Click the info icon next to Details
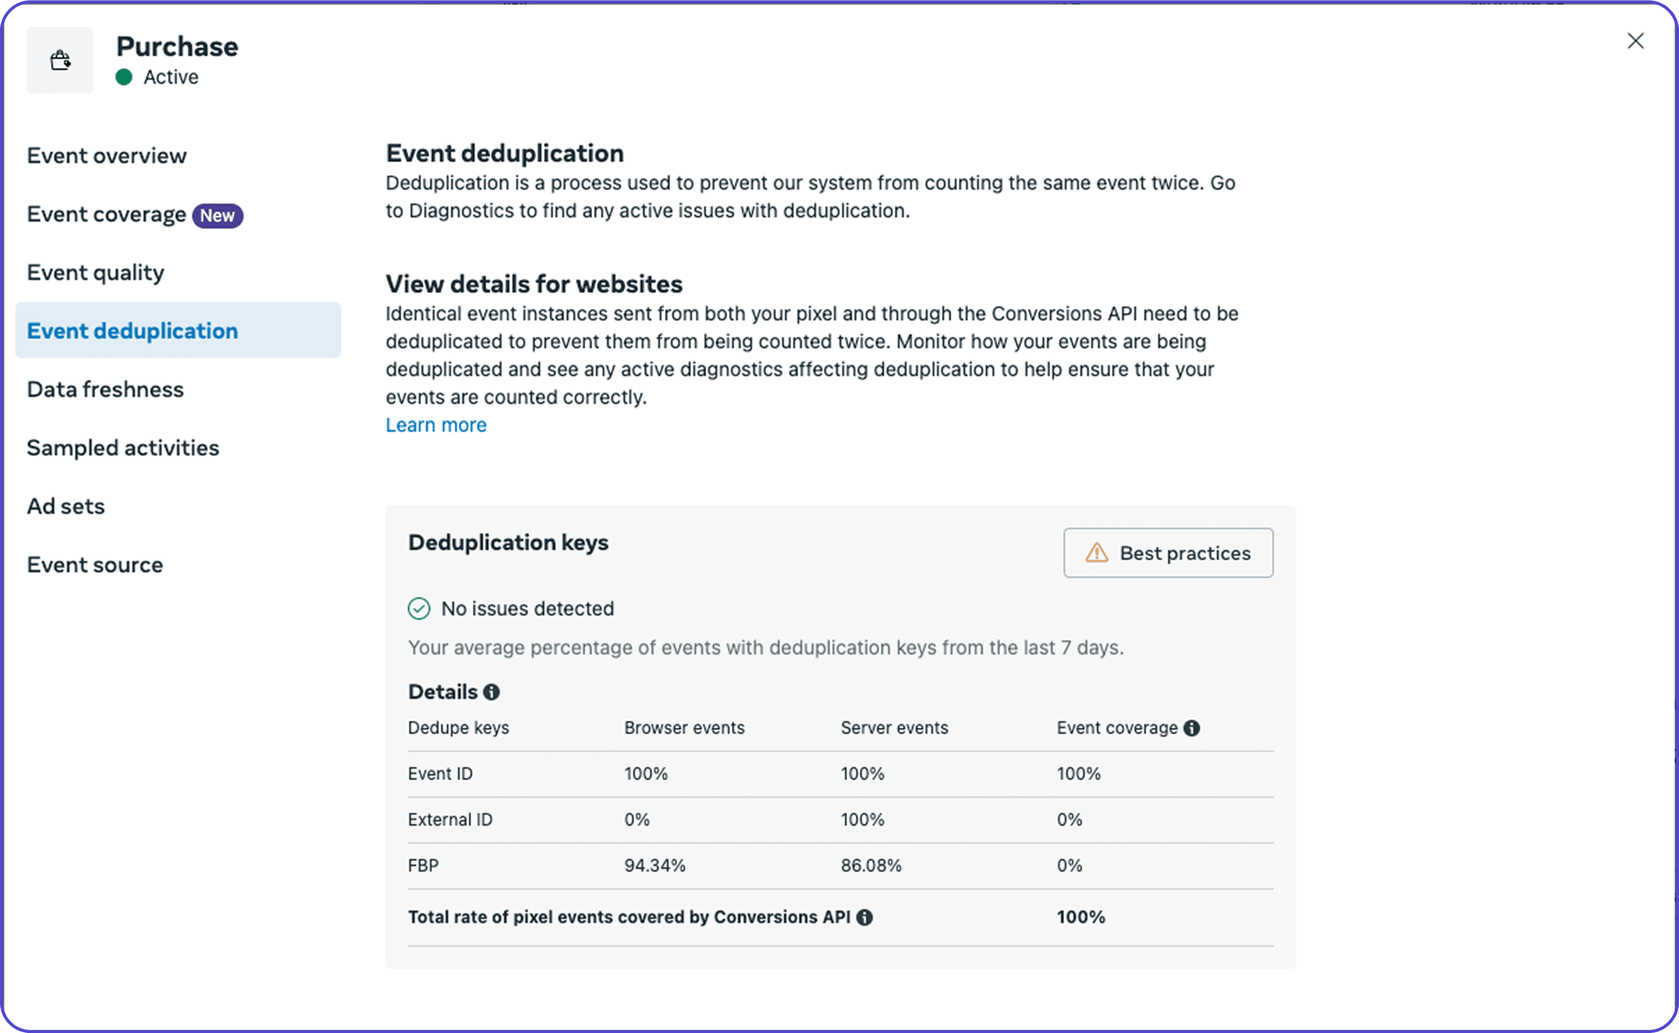The image size is (1679, 1033). click(491, 692)
